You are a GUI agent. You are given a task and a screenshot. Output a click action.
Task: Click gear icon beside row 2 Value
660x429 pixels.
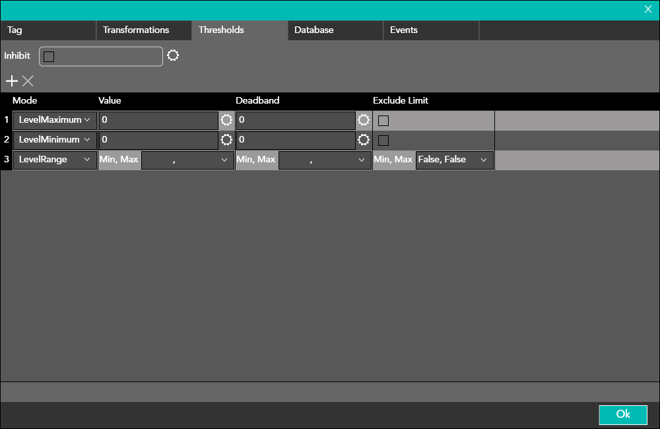[226, 140]
